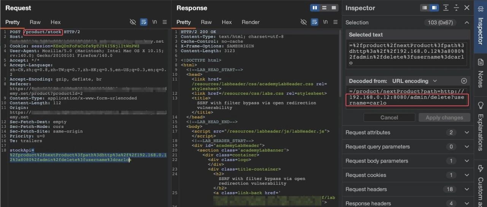Screen dimensions: 487x207
Task: Select side-by-side split layout view
Action: tap(315, 8)
